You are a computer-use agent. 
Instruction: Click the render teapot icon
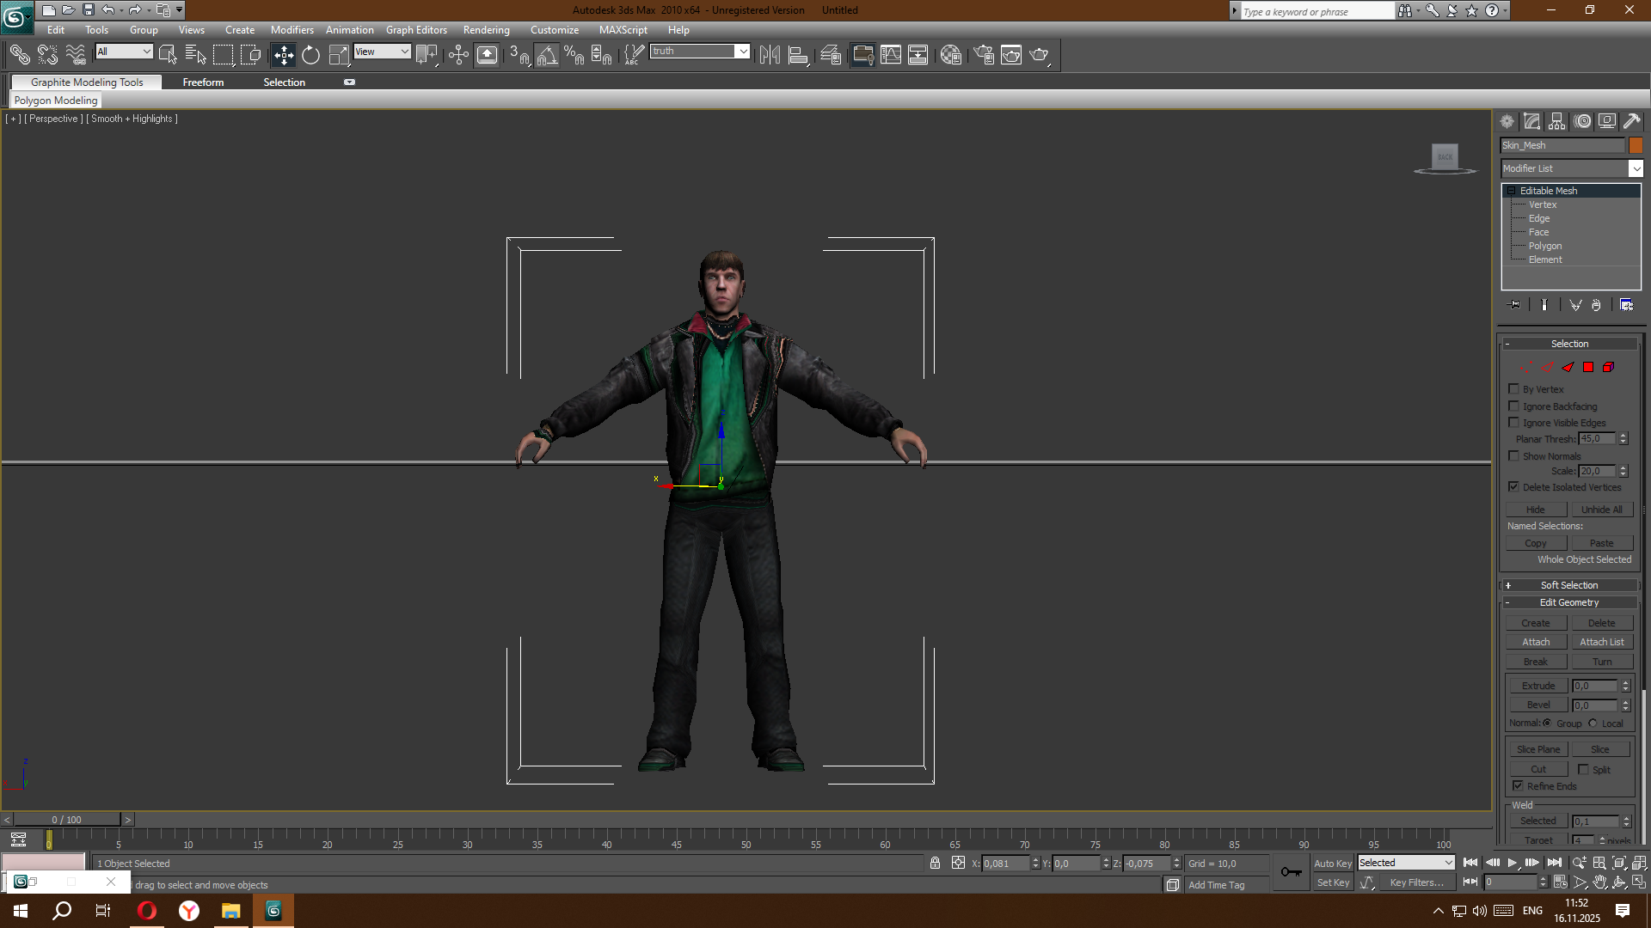tap(1039, 55)
